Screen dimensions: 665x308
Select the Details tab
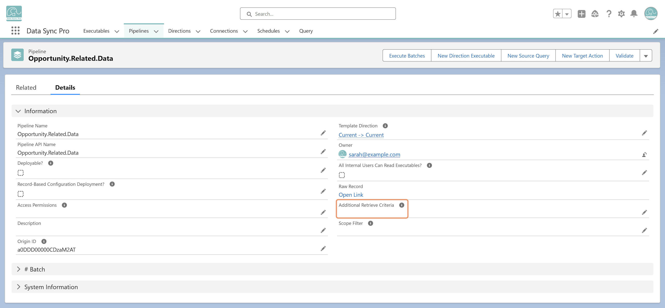pyautogui.click(x=65, y=88)
